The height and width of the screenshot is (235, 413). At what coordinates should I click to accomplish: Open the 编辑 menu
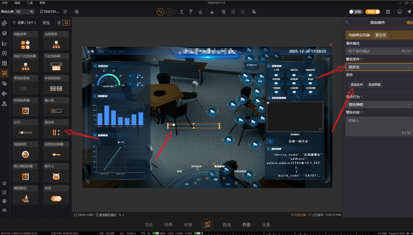coord(17,3)
